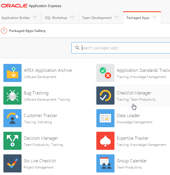Click the Expertise Tracker spade icon
The height and width of the screenshot is (175, 170).
(x=105, y=141)
